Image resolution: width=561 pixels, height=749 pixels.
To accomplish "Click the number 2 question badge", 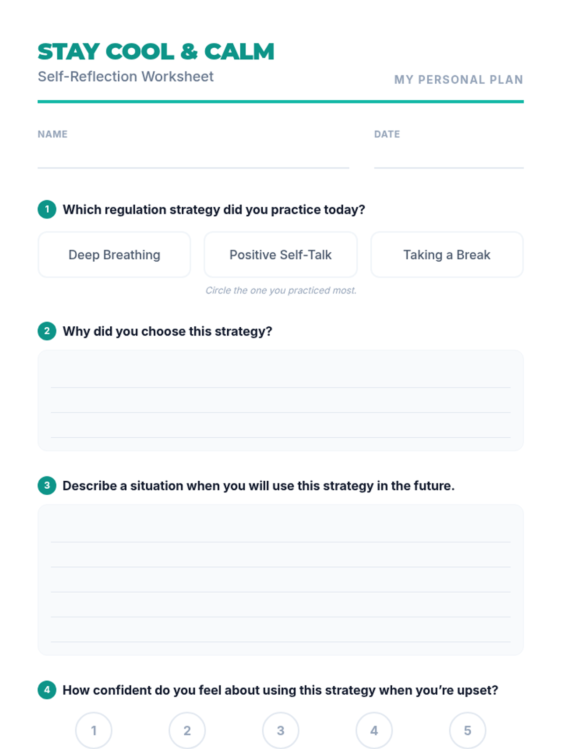I will click(47, 331).
